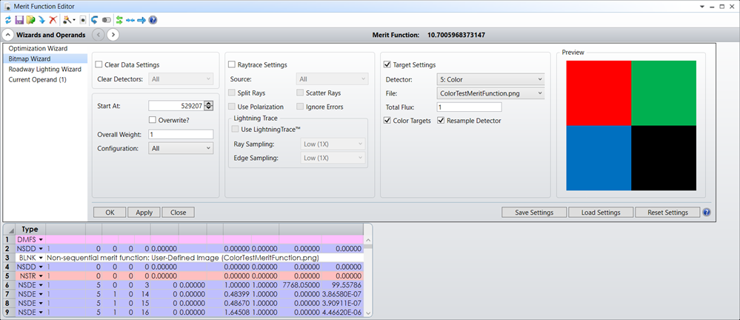740x320 pixels.
Task: Click the blue Update refresh icon
Action: click(x=7, y=20)
